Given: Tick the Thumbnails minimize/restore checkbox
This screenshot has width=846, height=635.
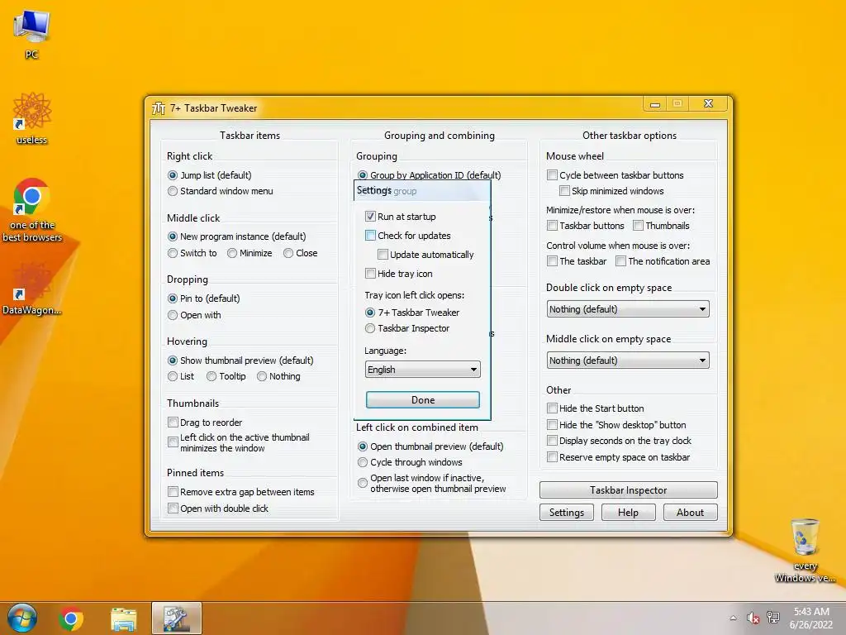Looking at the screenshot, I should click(x=639, y=226).
